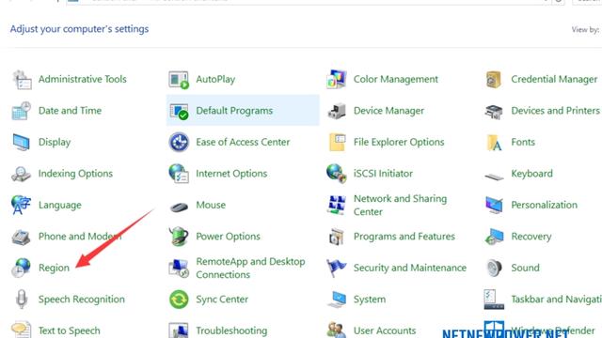Image resolution: width=602 pixels, height=338 pixels.
Task: Open Security and Maintenance link
Action: (410, 268)
